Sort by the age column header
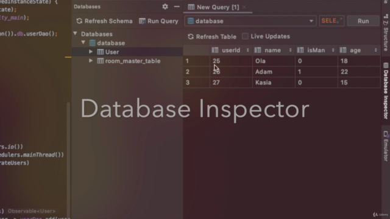 pos(359,50)
